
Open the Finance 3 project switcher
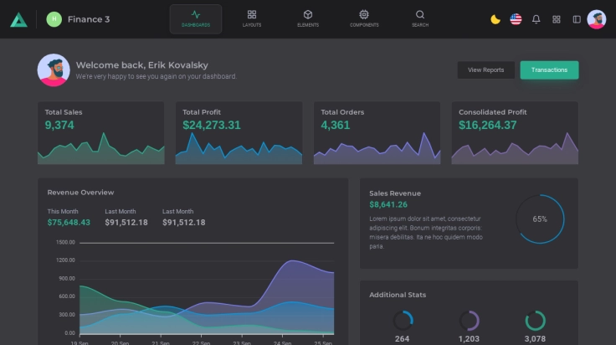point(79,19)
